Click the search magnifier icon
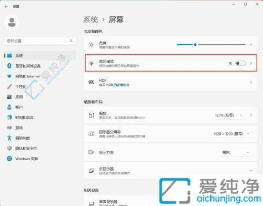The height and width of the screenshot is (206, 263). pyautogui.click(x=71, y=41)
